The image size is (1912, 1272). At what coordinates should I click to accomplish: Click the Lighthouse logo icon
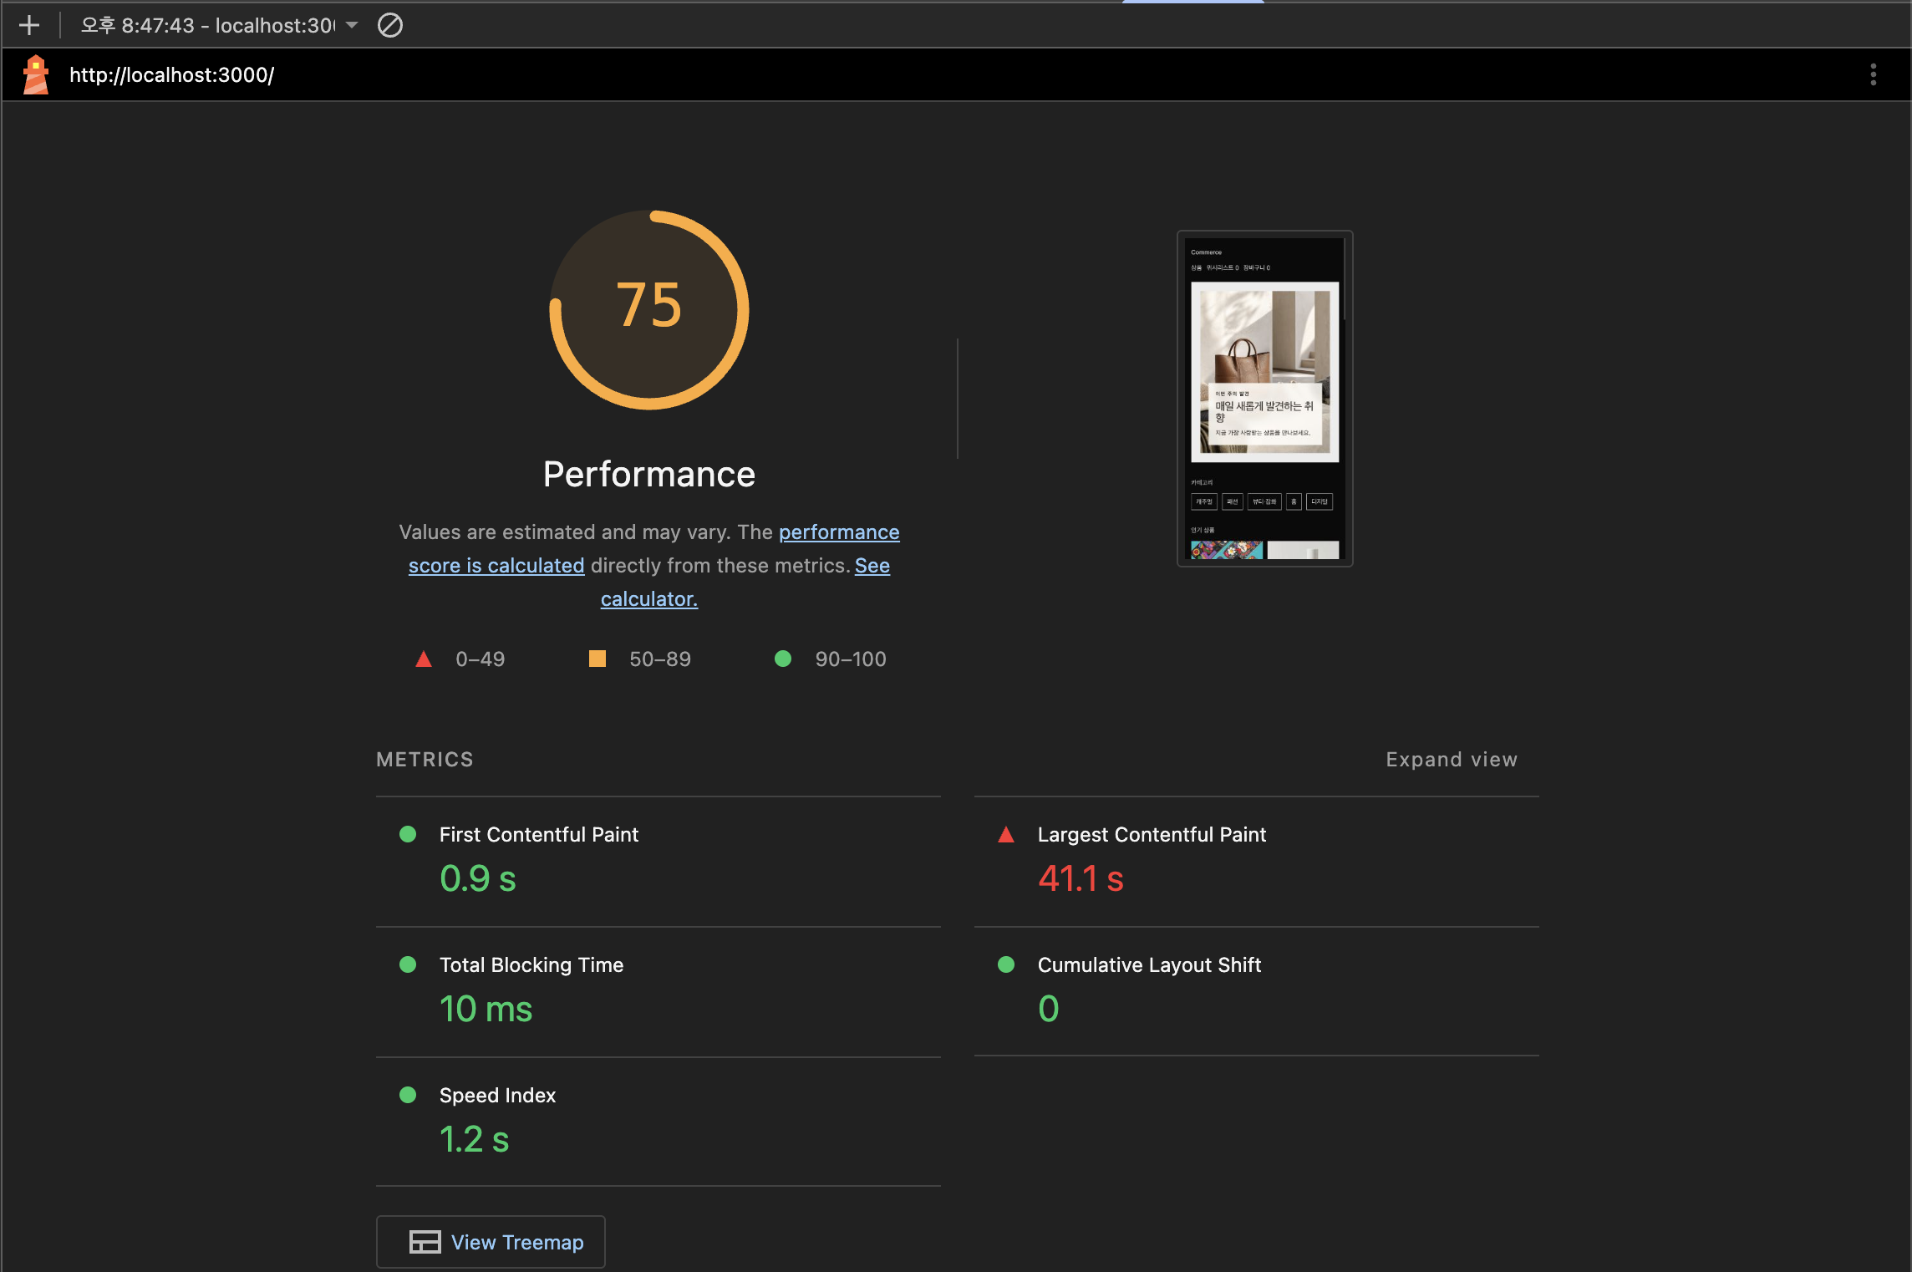(36, 75)
